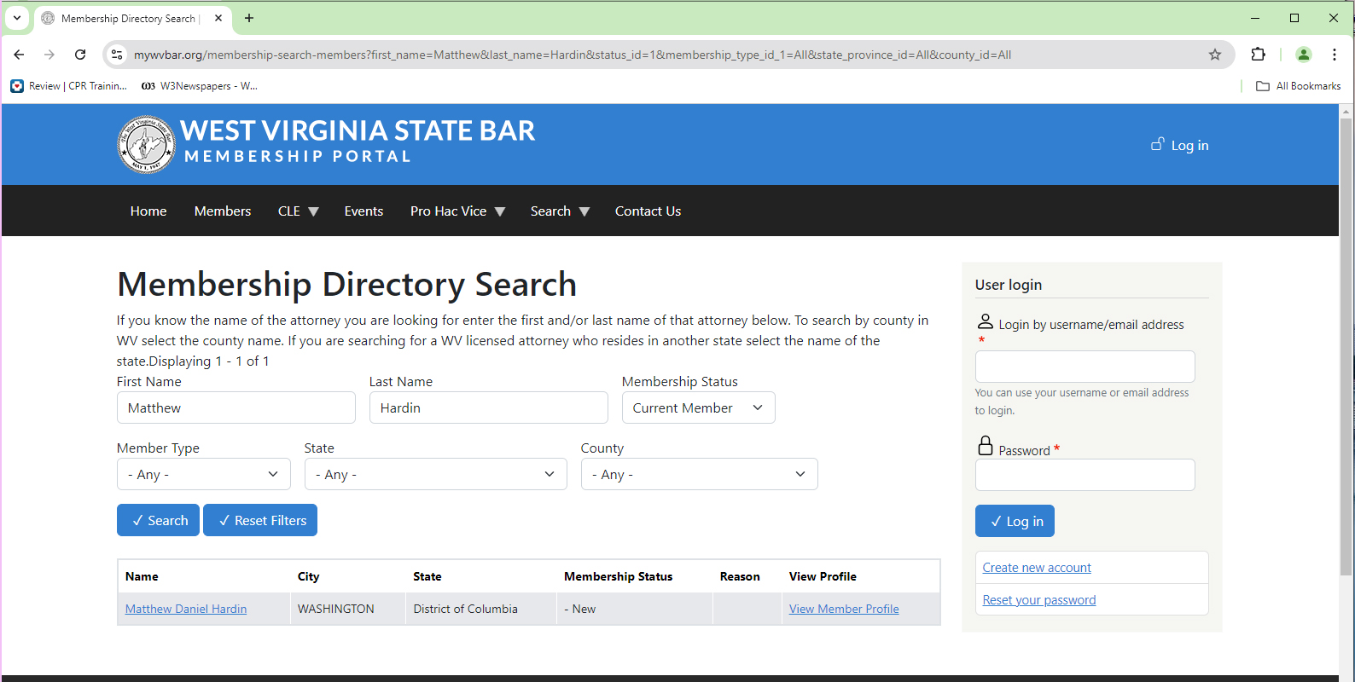Click the page vertical scrollbar
Image resolution: width=1355 pixels, height=682 pixels.
[x=1346, y=346]
